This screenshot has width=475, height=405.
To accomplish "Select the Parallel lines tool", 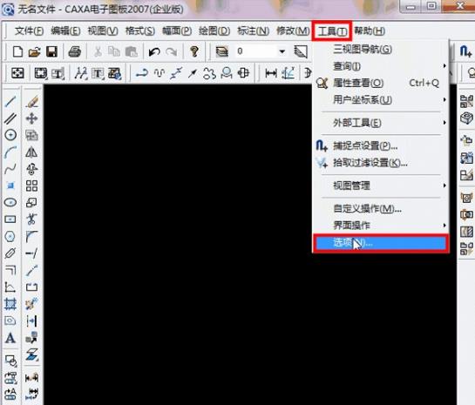I will pos(10,118).
